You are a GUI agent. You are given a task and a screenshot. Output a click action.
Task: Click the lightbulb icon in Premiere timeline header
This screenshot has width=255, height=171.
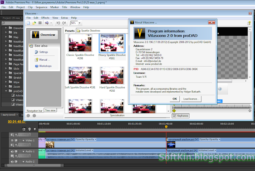[x=29, y=129]
